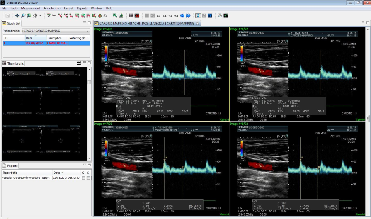Select the Zoom magnifier tool
371x219 pixels.
[23, 15]
